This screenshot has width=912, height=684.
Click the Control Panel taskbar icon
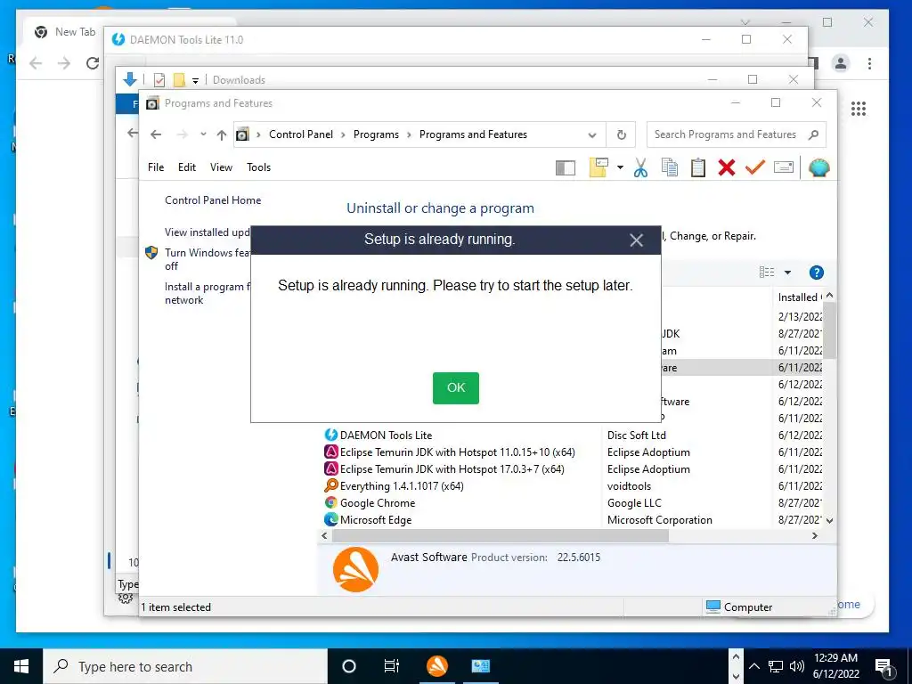[480, 666]
